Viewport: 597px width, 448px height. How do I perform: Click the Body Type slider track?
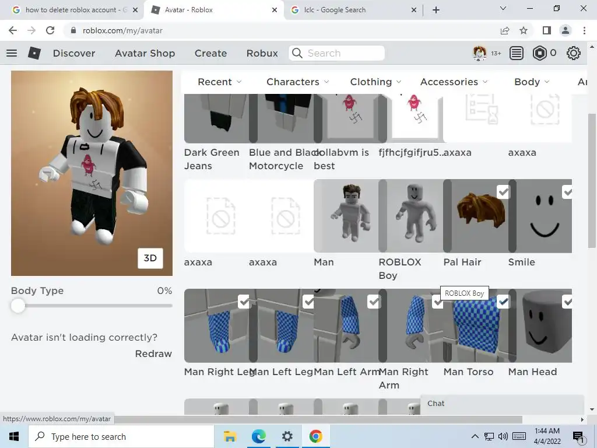click(92, 306)
